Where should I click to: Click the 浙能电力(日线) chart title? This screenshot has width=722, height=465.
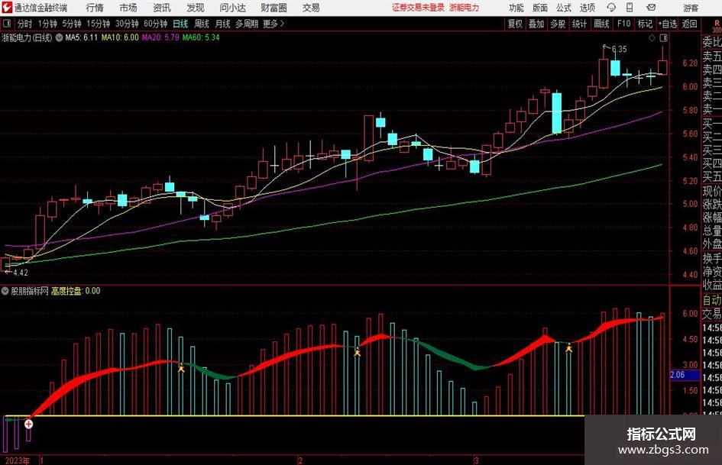28,37
